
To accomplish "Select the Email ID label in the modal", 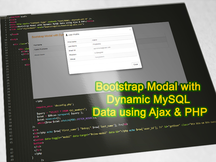I will click(x=72, y=50).
